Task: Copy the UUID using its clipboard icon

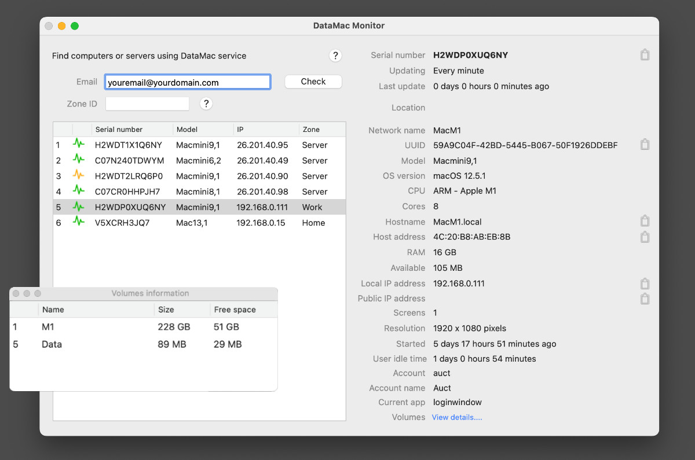Action: pyautogui.click(x=645, y=145)
